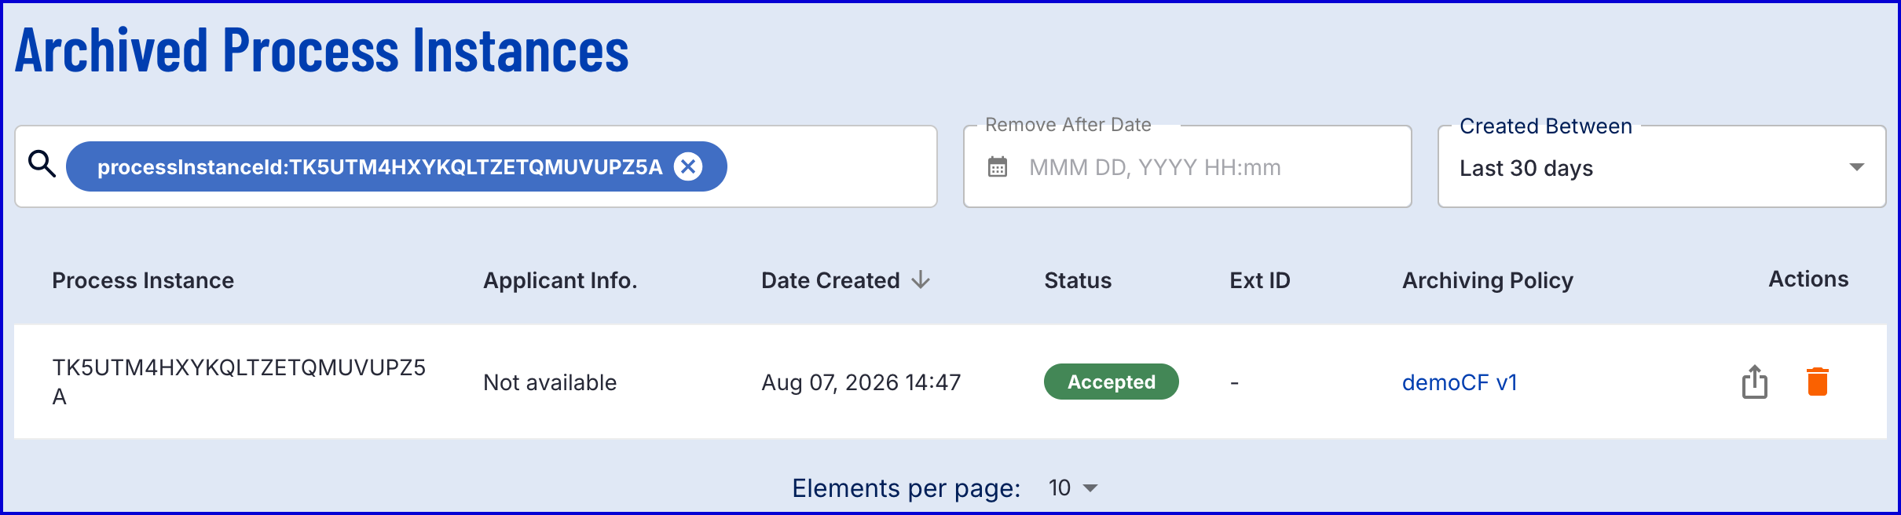This screenshot has width=1901, height=515.
Task: Remove the processInstanceId filter chip
Action: pos(688,166)
